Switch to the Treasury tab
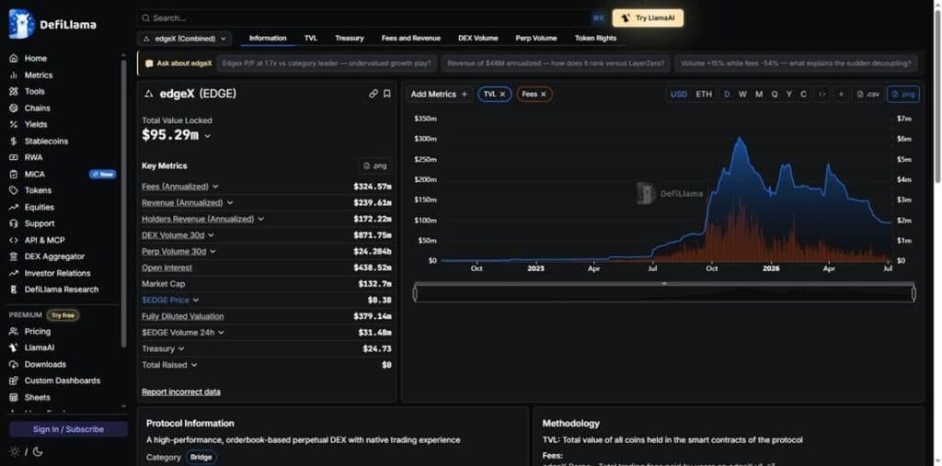Image resolution: width=942 pixels, height=466 pixels. pyautogui.click(x=350, y=39)
